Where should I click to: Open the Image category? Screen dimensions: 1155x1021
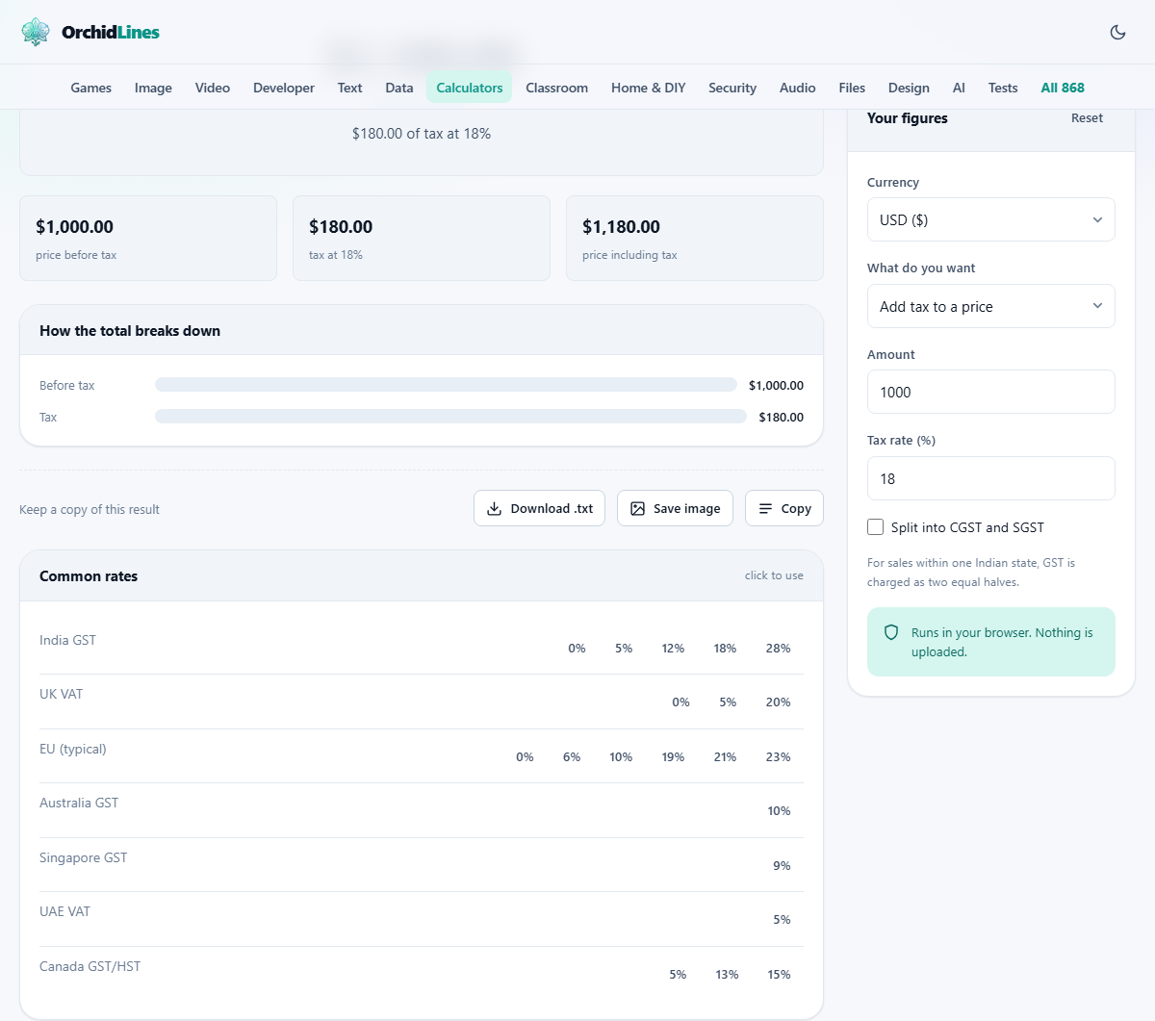coord(153,88)
